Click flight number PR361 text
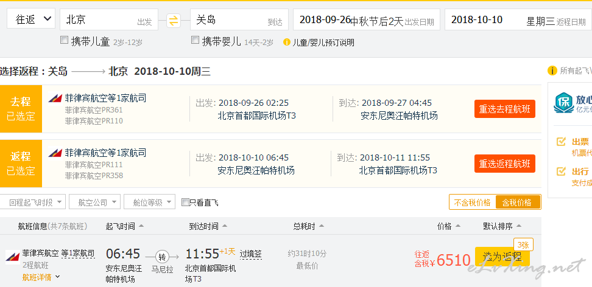Screen dimensions: 592x287 (111, 110)
